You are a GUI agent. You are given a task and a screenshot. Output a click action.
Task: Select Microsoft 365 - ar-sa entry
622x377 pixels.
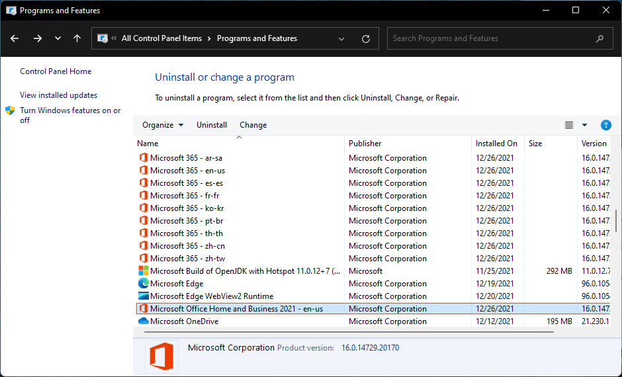tap(186, 158)
